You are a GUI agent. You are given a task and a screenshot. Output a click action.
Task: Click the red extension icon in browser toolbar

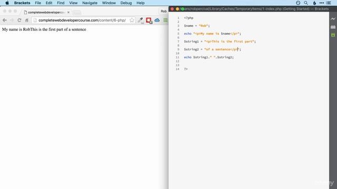click(149, 20)
